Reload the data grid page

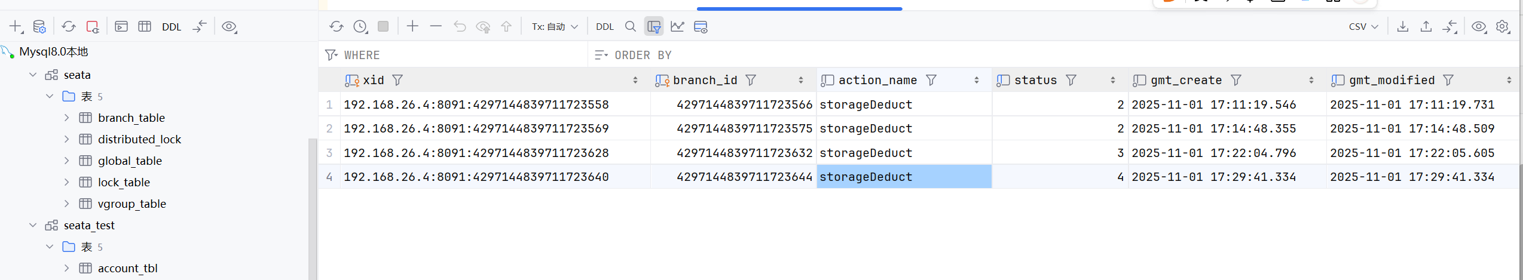[x=337, y=26]
